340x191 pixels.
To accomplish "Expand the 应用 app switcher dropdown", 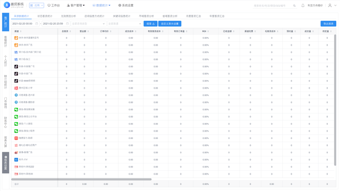I will tap(37, 5).
